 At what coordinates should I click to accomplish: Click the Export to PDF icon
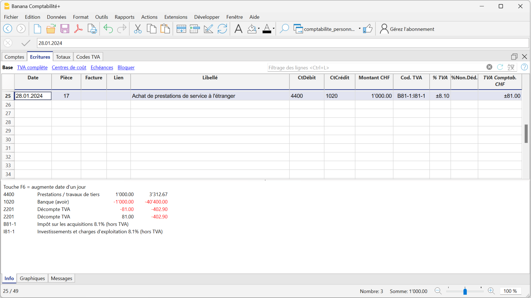tap(78, 29)
